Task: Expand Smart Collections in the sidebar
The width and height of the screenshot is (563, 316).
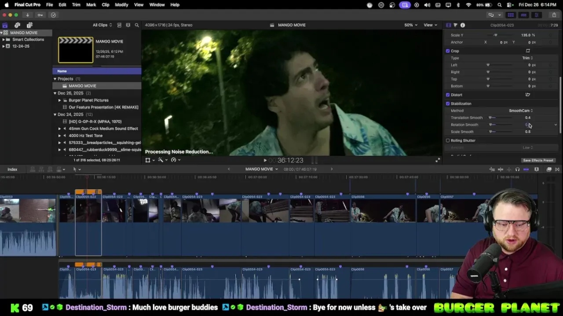Action: 4,39
